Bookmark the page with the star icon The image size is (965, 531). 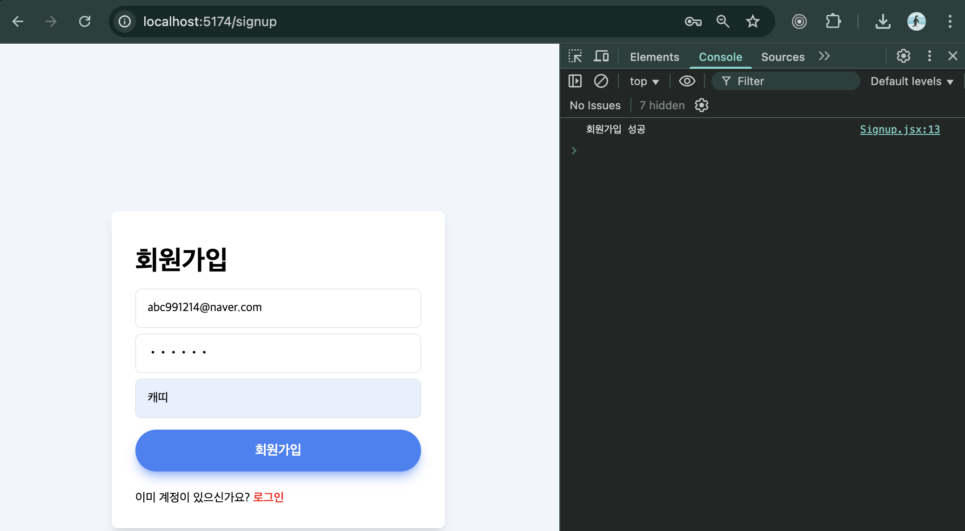coord(752,21)
